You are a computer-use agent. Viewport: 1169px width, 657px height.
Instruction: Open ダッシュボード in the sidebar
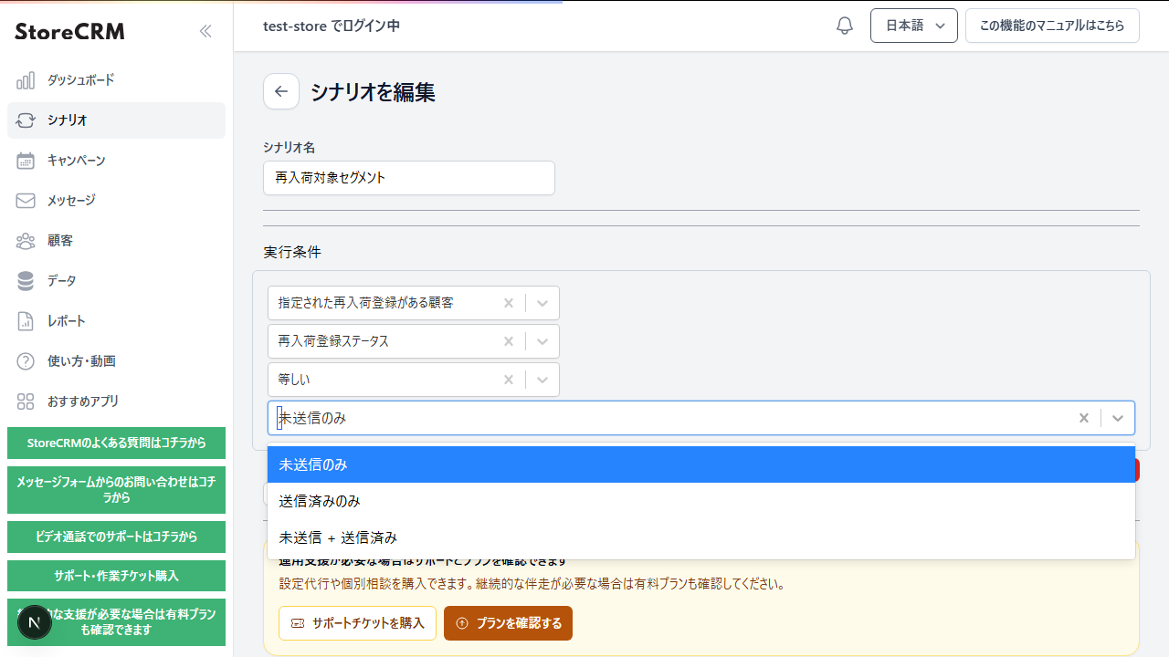[116, 80]
